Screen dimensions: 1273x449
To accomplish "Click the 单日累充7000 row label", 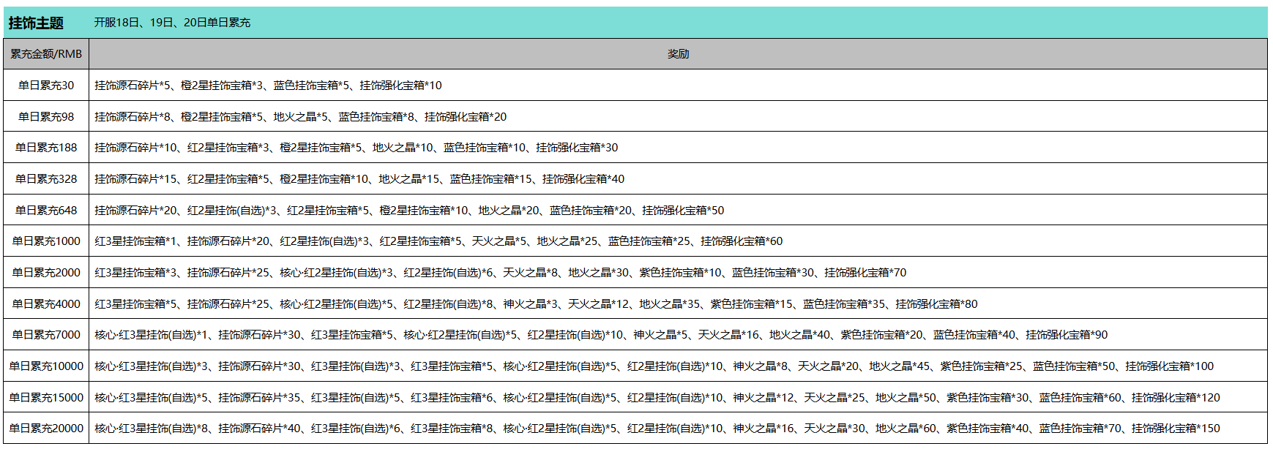I will pos(46,335).
